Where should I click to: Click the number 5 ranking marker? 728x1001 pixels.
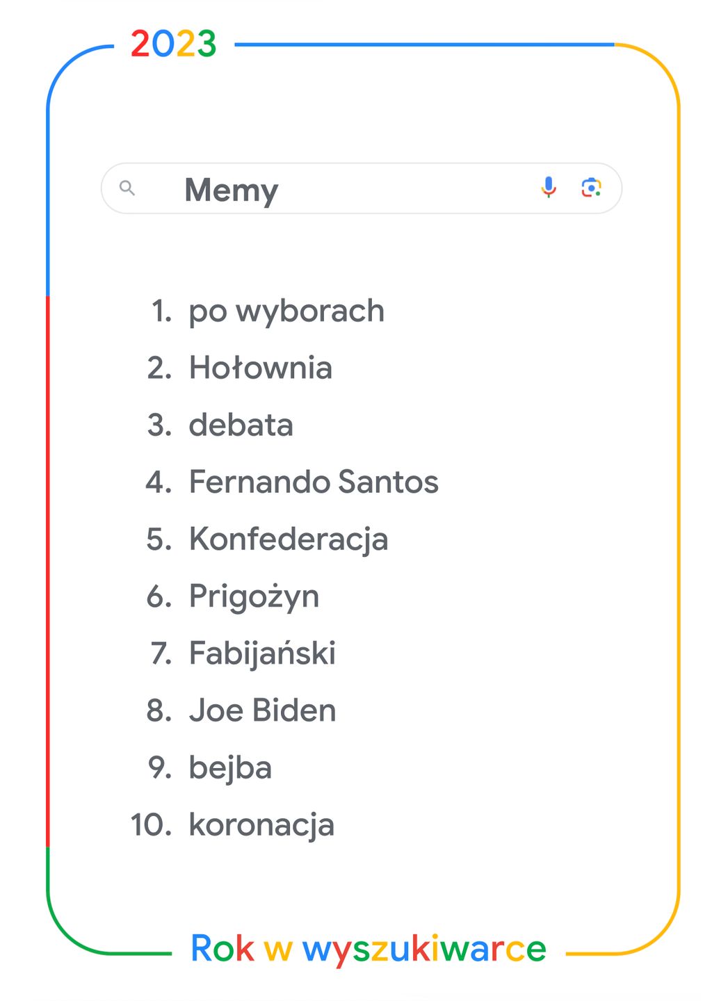[x=159, y=540]
